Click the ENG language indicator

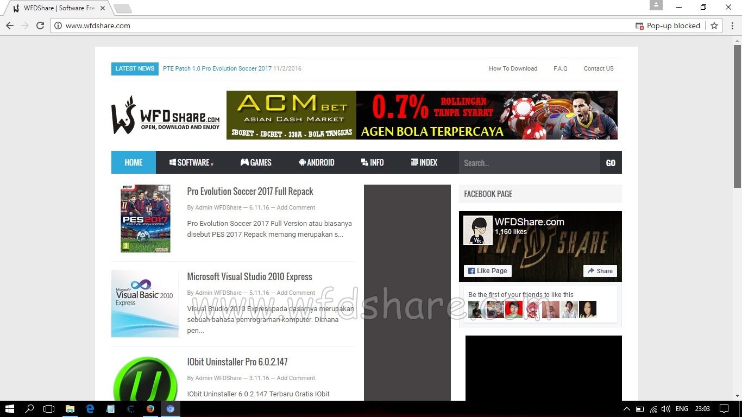682,409
